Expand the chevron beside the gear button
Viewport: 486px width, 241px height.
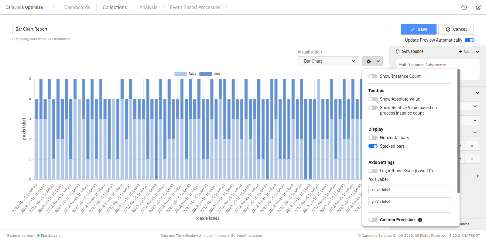tap(378, 61)
